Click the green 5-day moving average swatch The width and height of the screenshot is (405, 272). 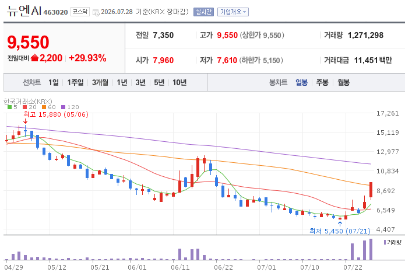point(9,107)
